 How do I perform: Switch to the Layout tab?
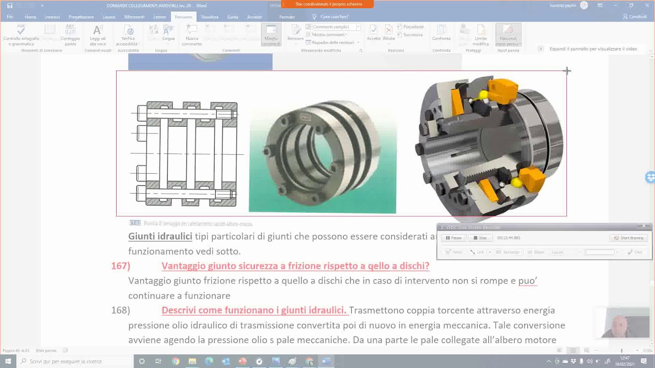pyautogui.click(x=109, y=17)
